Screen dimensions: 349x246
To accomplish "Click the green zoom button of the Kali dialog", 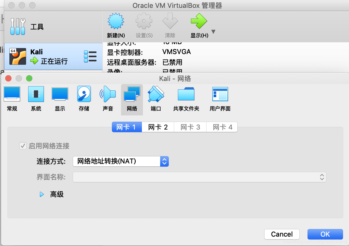I will click(29, 78).
